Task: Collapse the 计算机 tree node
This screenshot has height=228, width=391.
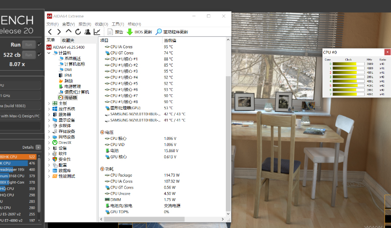Action: [x=49, y=53]
